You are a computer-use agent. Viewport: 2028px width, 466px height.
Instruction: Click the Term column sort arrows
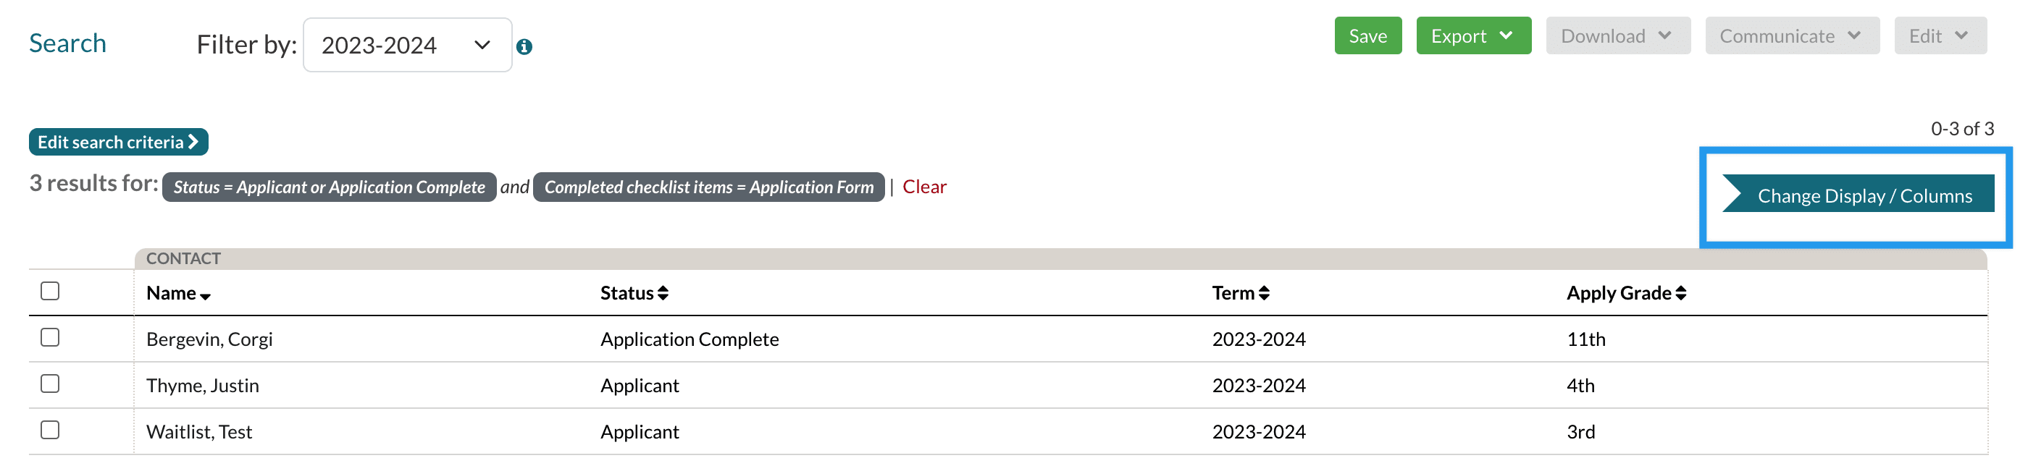(1265, 294)
